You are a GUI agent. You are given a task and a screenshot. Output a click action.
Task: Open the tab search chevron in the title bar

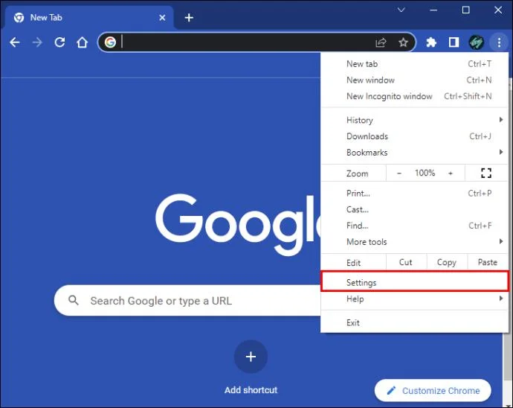401,10
